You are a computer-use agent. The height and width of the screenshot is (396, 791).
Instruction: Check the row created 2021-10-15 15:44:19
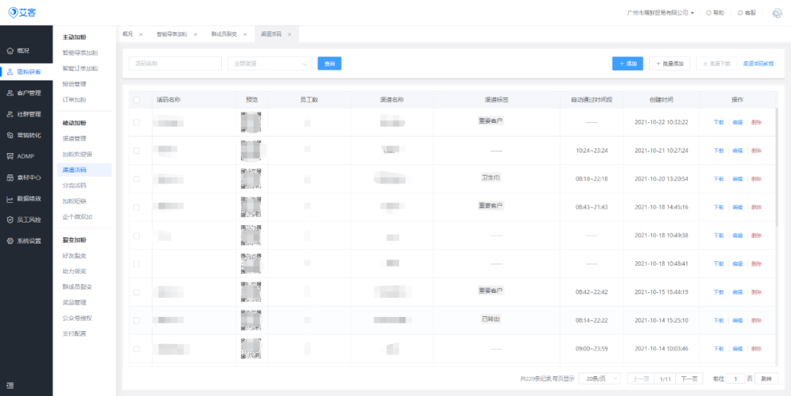(137, 292)
